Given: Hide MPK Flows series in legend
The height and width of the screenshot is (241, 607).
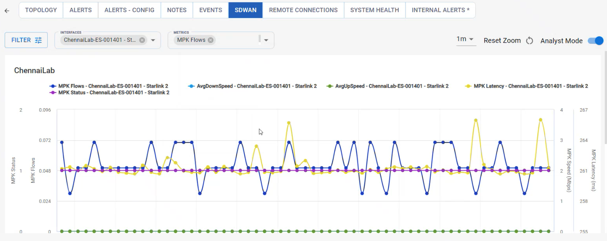Looking at the screenshot, I should [x=113, y=86].
